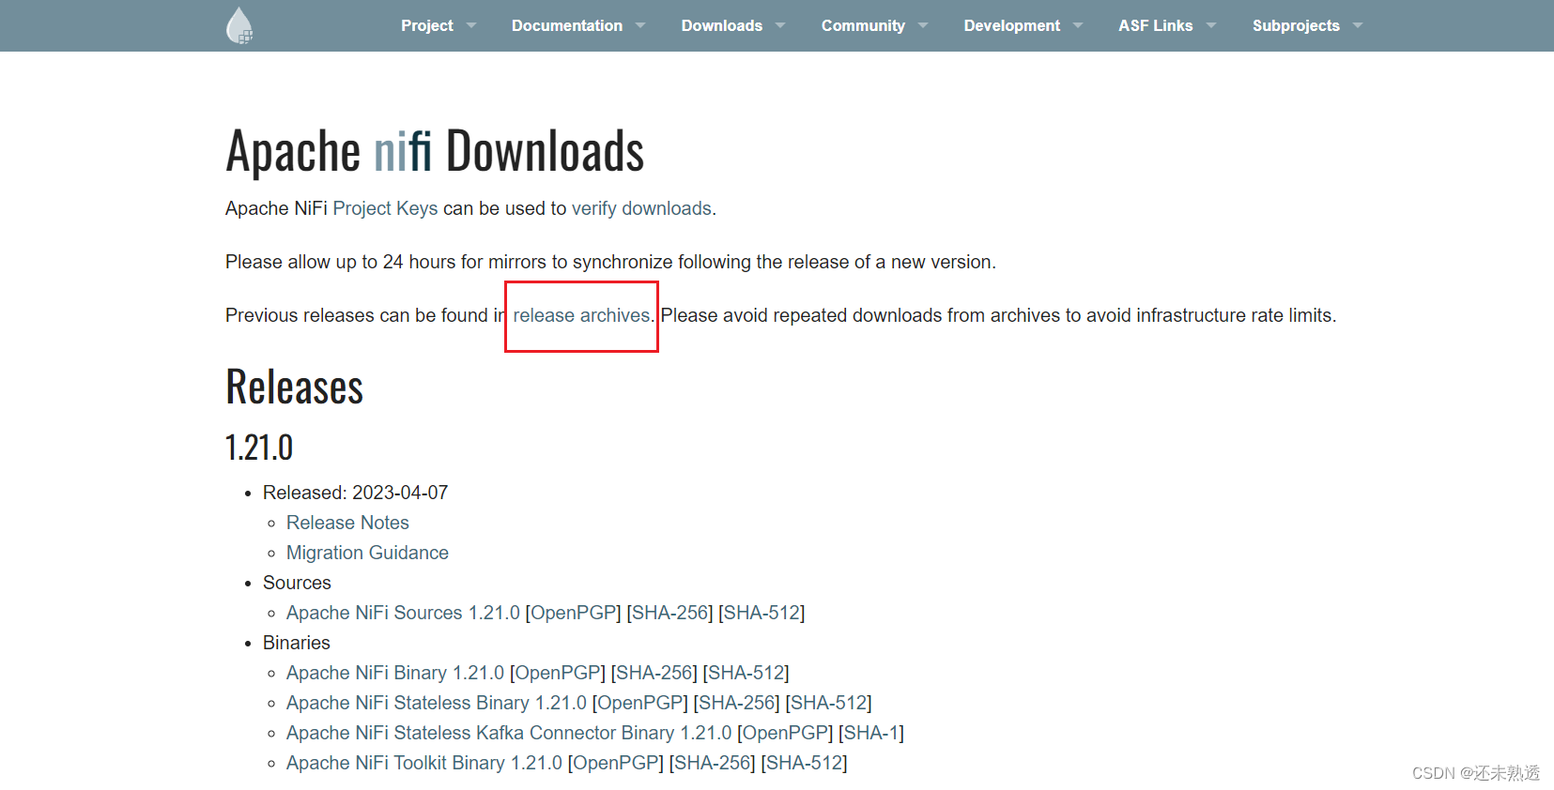This screenshot has width=1554, height=790.
Task: Expand the dropdown arrow beside Subprojects
Action: tap(1358, 25)
